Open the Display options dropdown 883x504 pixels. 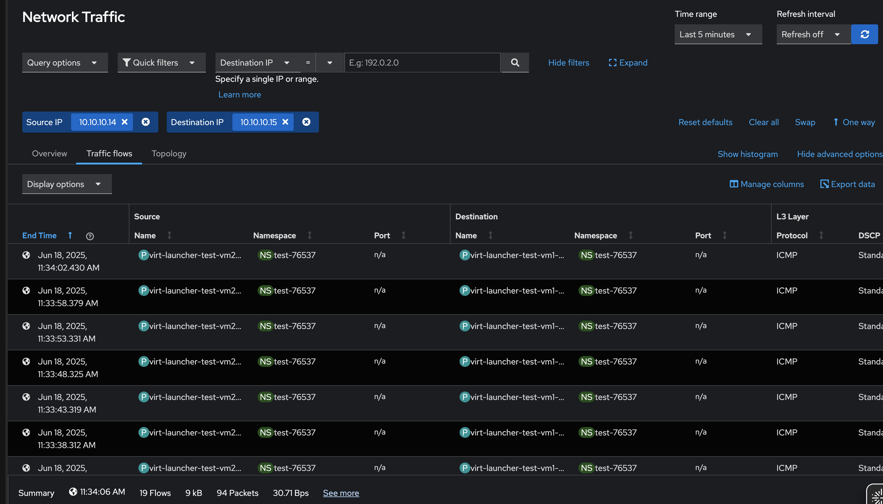pos(67,184)
